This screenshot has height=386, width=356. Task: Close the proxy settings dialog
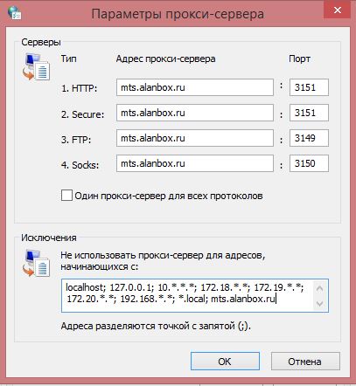338,10
